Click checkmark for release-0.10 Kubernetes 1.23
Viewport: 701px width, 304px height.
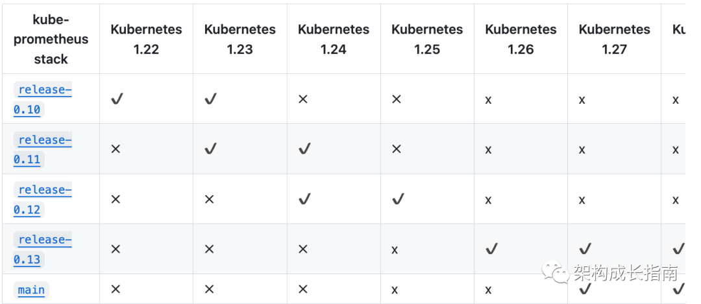coord(210,99)
